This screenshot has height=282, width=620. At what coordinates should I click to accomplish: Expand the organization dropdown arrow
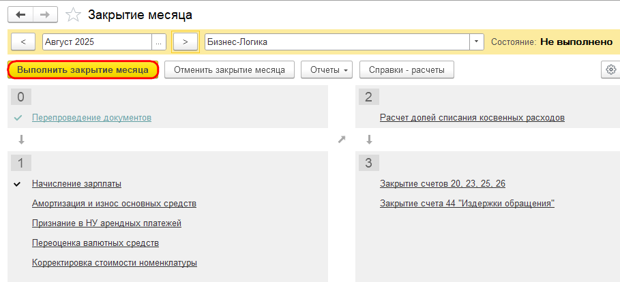(x=477, y=42)
